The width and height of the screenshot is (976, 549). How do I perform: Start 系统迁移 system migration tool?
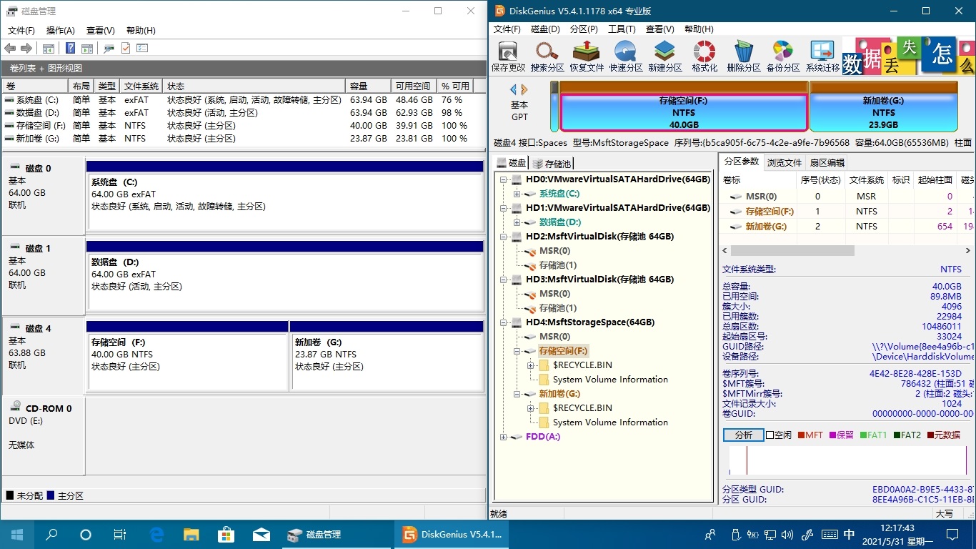click(822, 56)
